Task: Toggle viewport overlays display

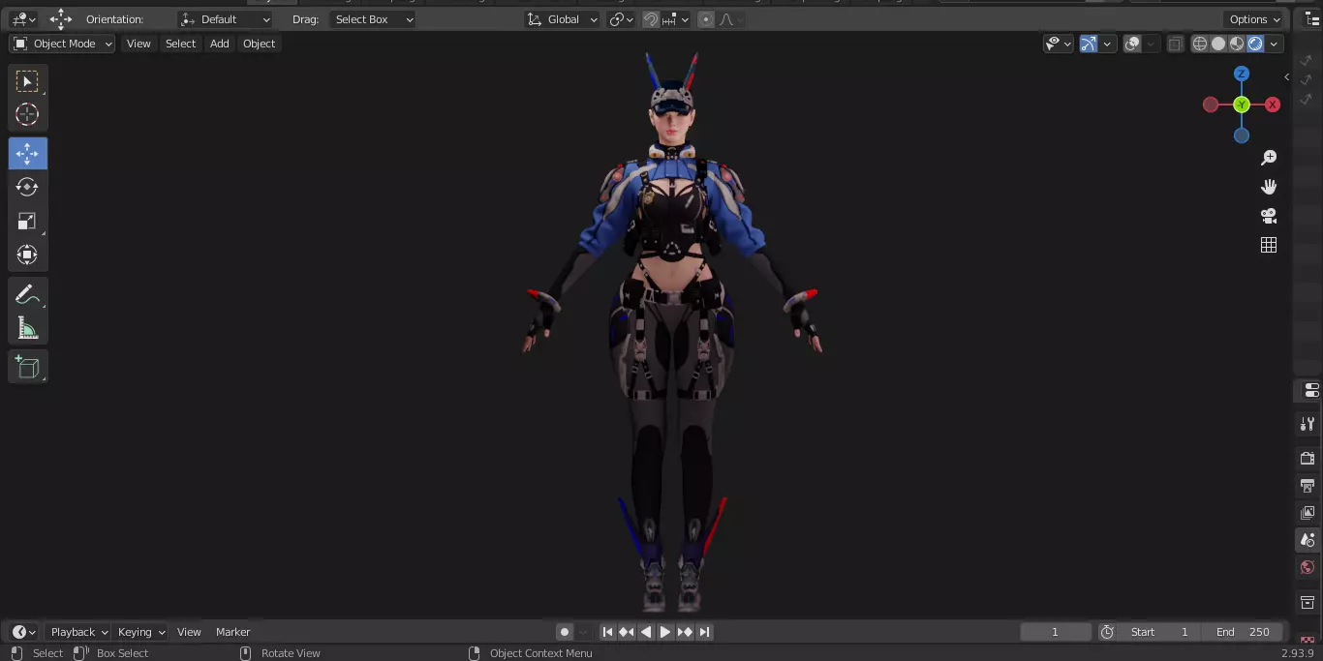Action: point(1132,44)
